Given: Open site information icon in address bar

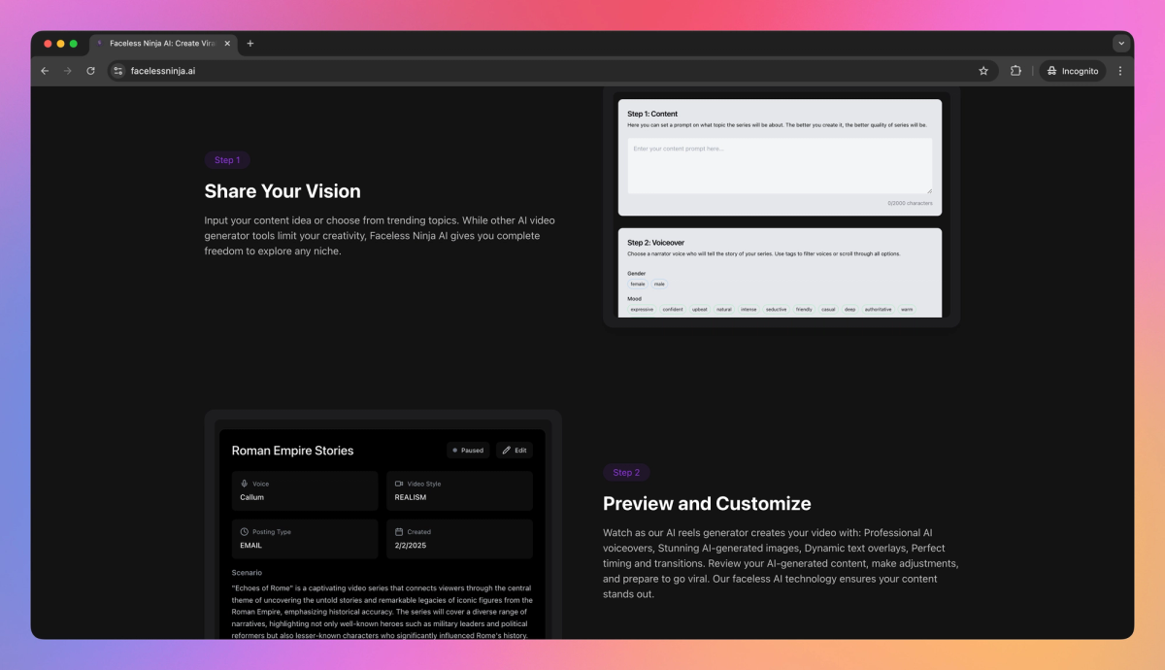Looking at the screenshot, I should coord(118,71).
